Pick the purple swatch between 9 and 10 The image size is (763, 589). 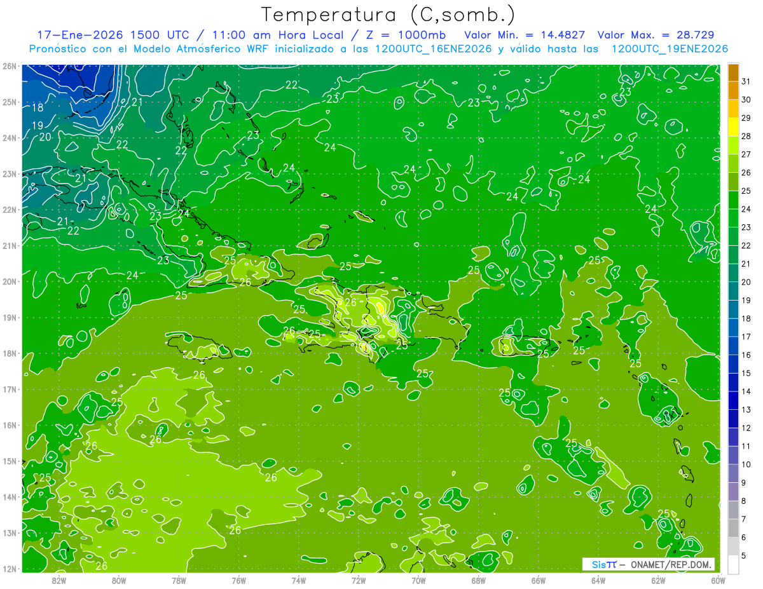pyautogui.click(x=734, y=473)
